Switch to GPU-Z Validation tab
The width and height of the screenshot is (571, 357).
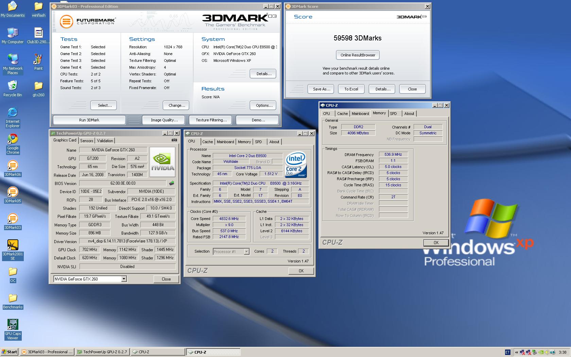point(105,141)
